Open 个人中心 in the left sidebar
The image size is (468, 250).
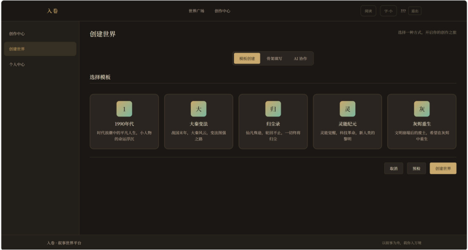(40, 64)
